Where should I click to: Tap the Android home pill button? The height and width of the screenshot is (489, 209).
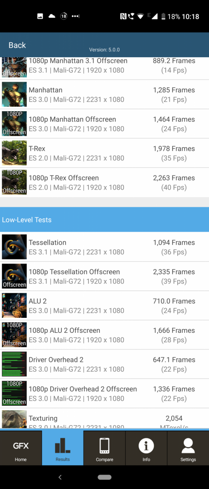pos(104,477)
